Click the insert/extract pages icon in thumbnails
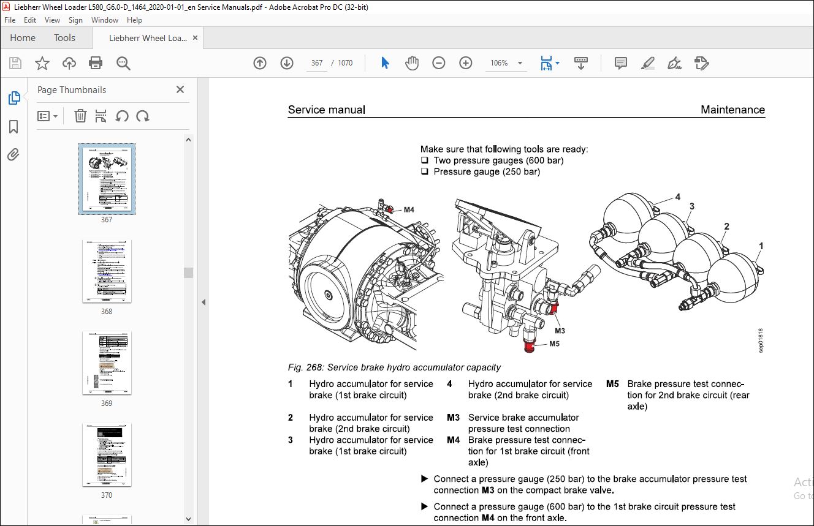Viewport: 814px width, 526px height. click(x=101, y=116)
